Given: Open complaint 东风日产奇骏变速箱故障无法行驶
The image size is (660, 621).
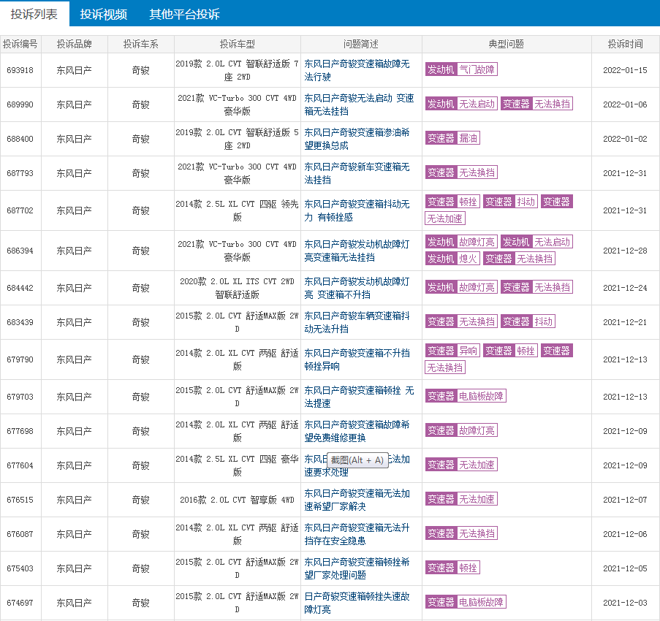Looking at the screenshot, I should pyautogui.click(x=357, y=70).
